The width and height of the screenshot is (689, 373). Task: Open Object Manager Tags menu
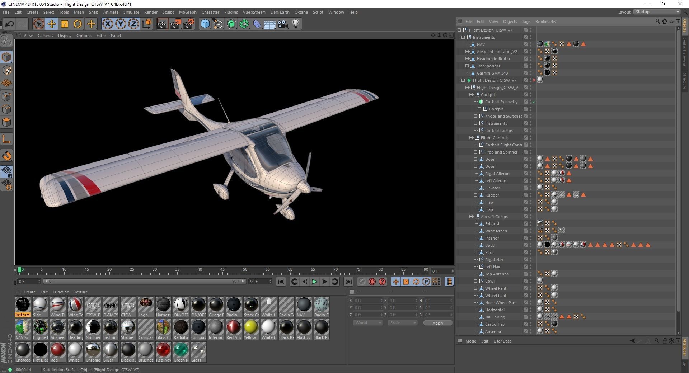pos(526,22)
